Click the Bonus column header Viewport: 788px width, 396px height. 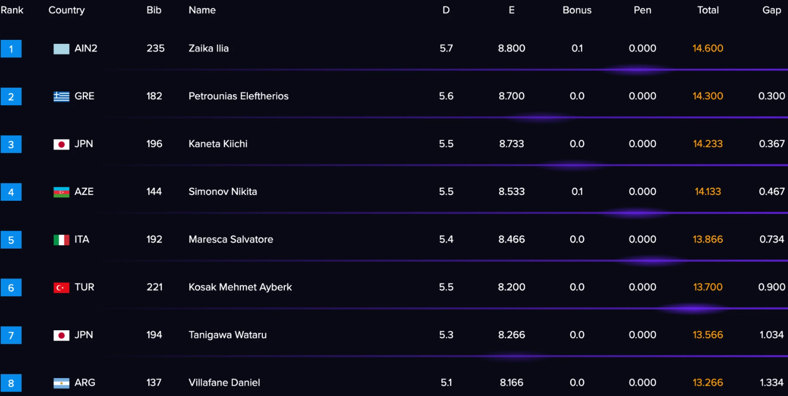click(x=577, y=10)
